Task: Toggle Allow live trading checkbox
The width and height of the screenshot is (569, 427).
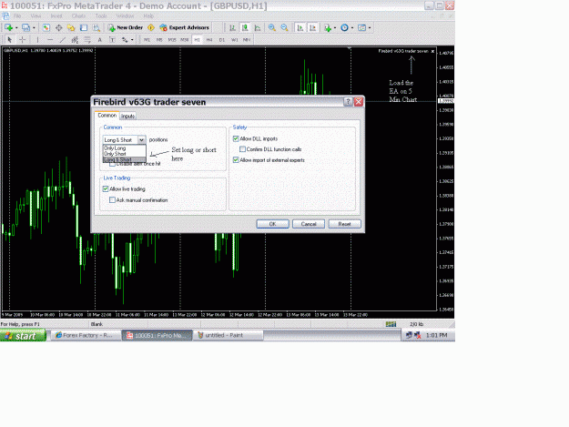Action: point(106,189)
